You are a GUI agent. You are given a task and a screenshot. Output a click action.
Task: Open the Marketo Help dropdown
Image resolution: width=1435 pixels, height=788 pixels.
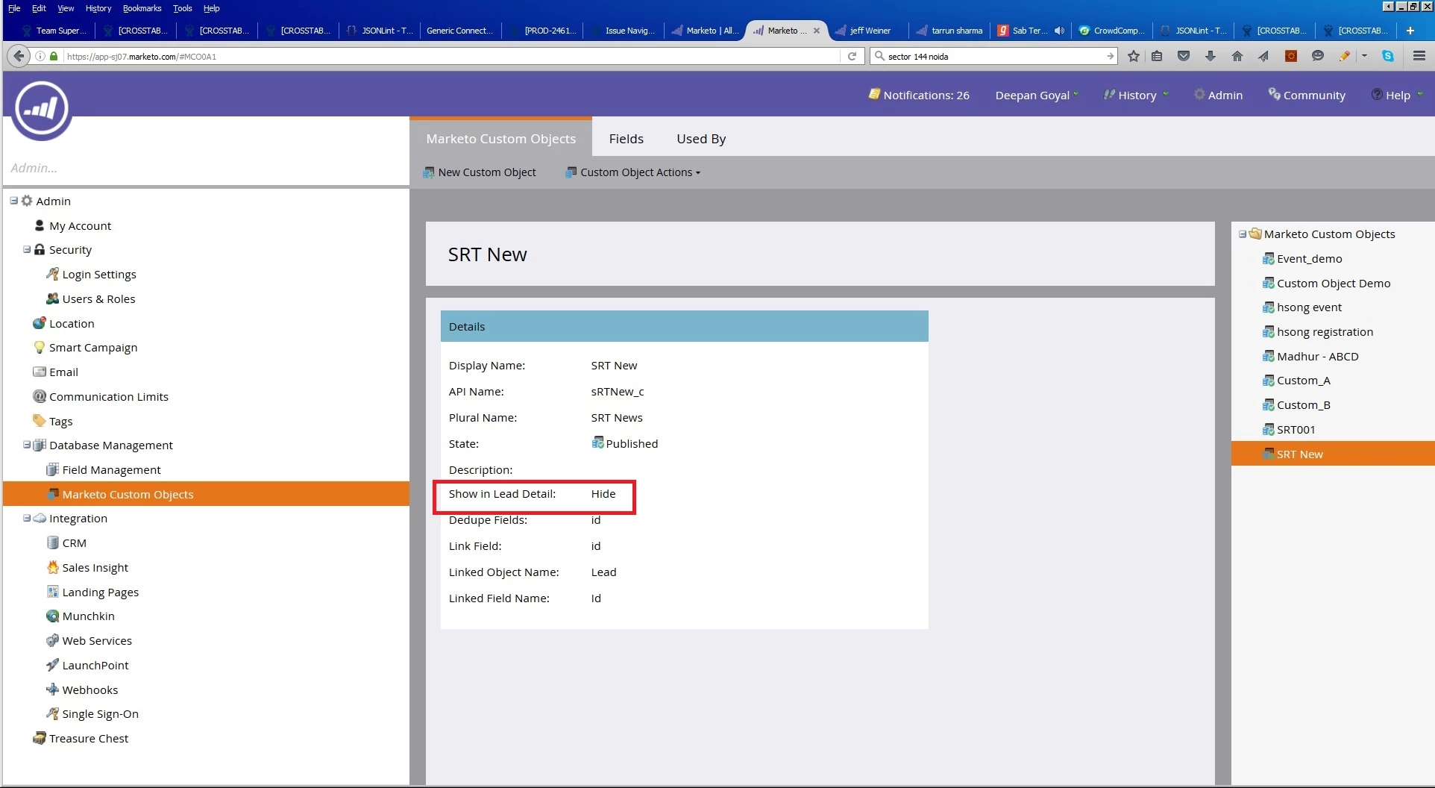coord(1397,95)
